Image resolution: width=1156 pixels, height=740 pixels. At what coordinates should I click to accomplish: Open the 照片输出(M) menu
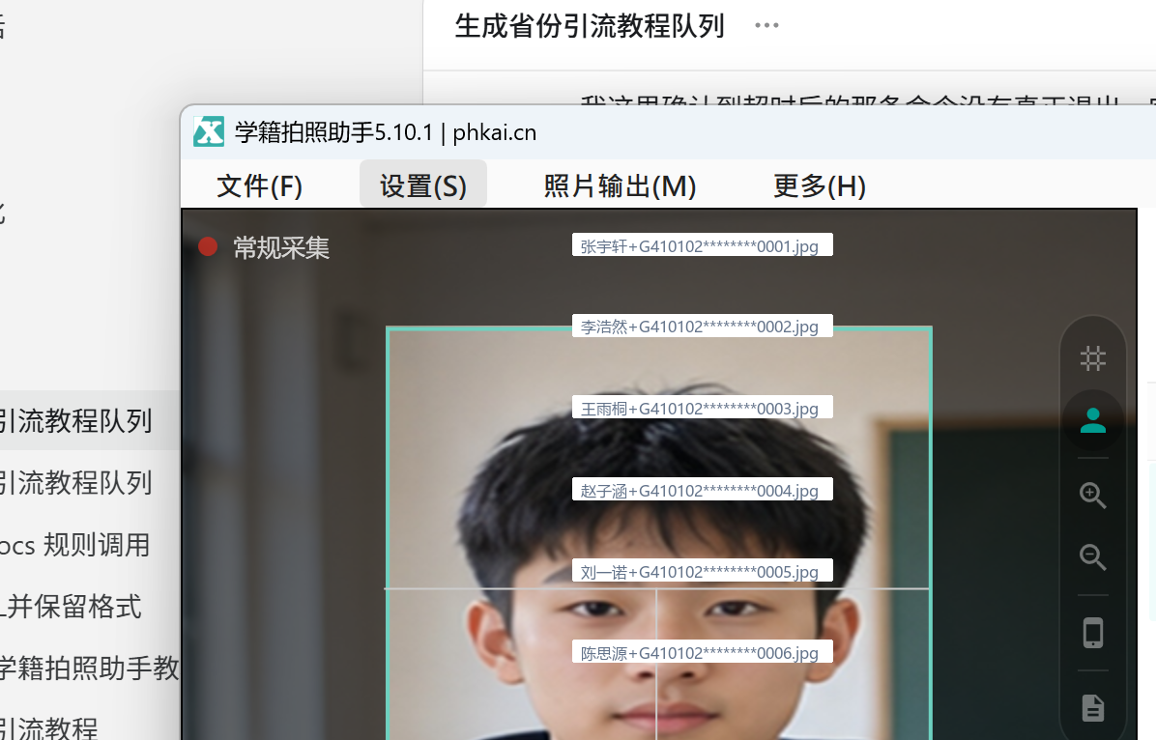tap(620, 185)
